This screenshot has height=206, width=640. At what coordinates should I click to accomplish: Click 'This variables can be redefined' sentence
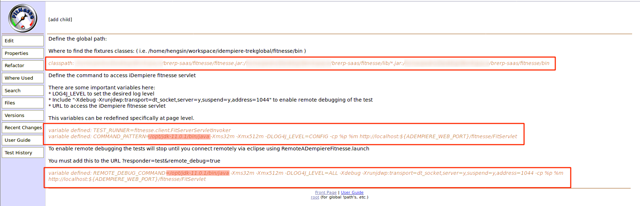point(121,118)
